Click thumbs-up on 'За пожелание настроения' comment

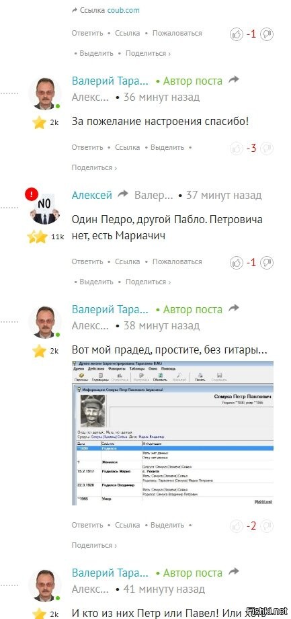[x=237, y=149]
